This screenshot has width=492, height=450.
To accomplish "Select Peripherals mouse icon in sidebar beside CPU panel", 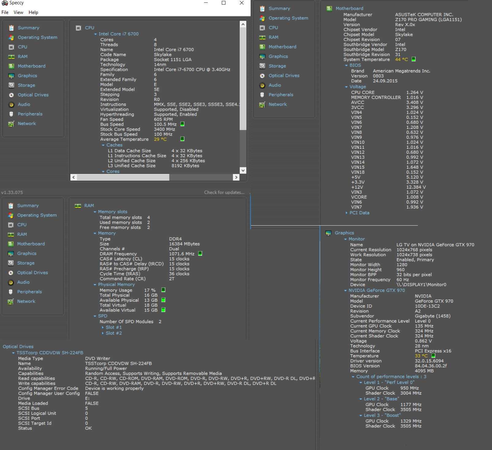I will point(11,114).
